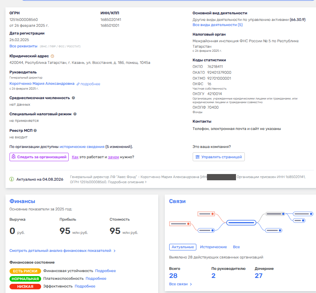The width and height of the screenshot is (316, 293).
Task: Click the help icon near Среднесписочная численность
Action: (73, 98)
